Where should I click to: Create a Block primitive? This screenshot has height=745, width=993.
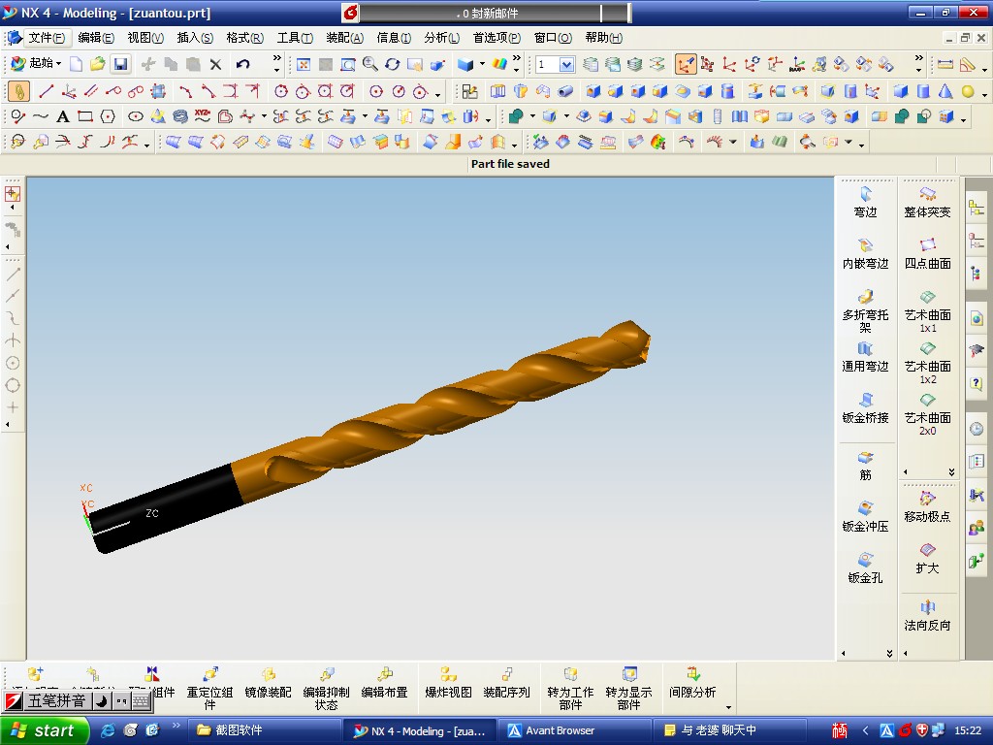click(901, 91)
